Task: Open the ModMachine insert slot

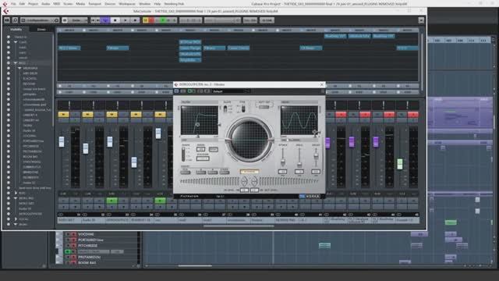Action: [x=190, y=54]
